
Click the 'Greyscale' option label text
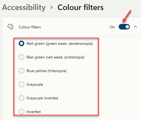pos(35,85)
